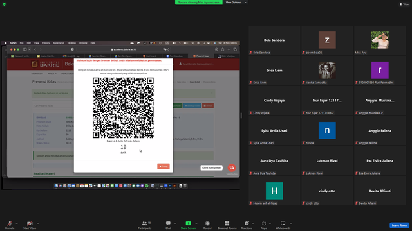The width and height of the screenshot is (412, 231).
Task: Click Universitas Bakrie logo
Action: 46,64
